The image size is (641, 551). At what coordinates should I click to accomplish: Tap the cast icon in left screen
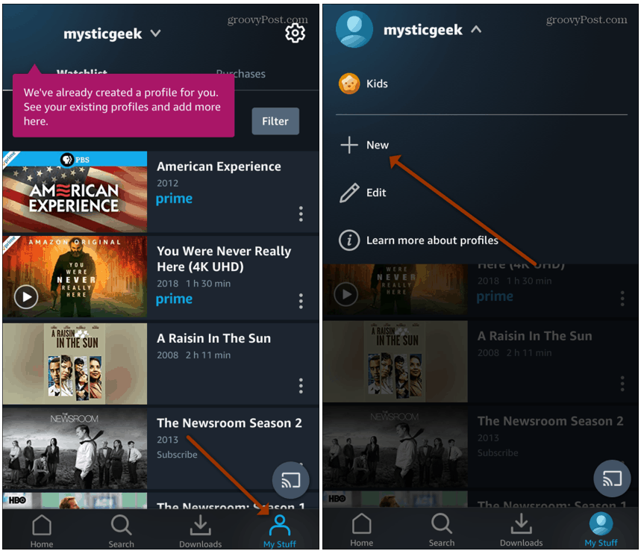click(x=291, y=480)
